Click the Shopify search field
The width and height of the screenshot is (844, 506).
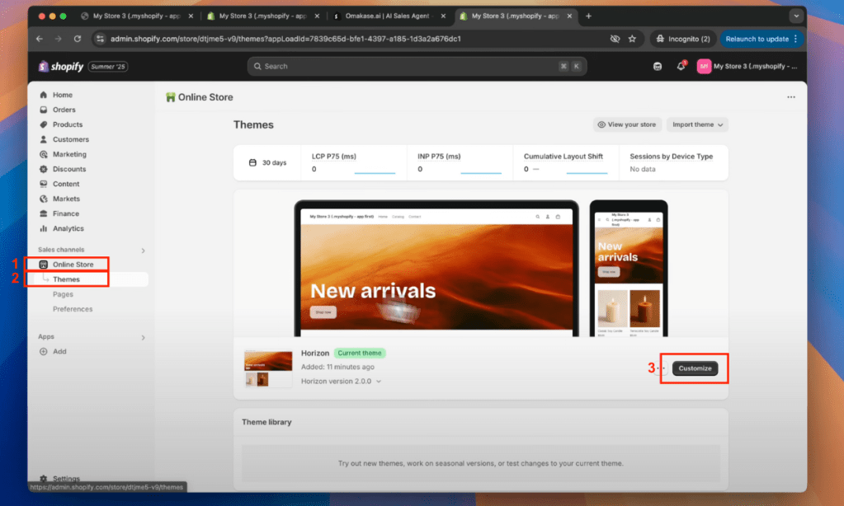[x=417, y=67]
